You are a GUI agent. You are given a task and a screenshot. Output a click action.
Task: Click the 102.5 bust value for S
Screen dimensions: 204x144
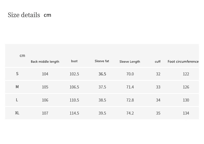74,74
